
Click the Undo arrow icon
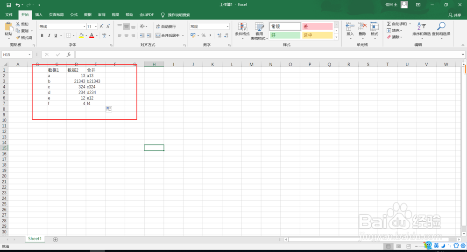18,5
